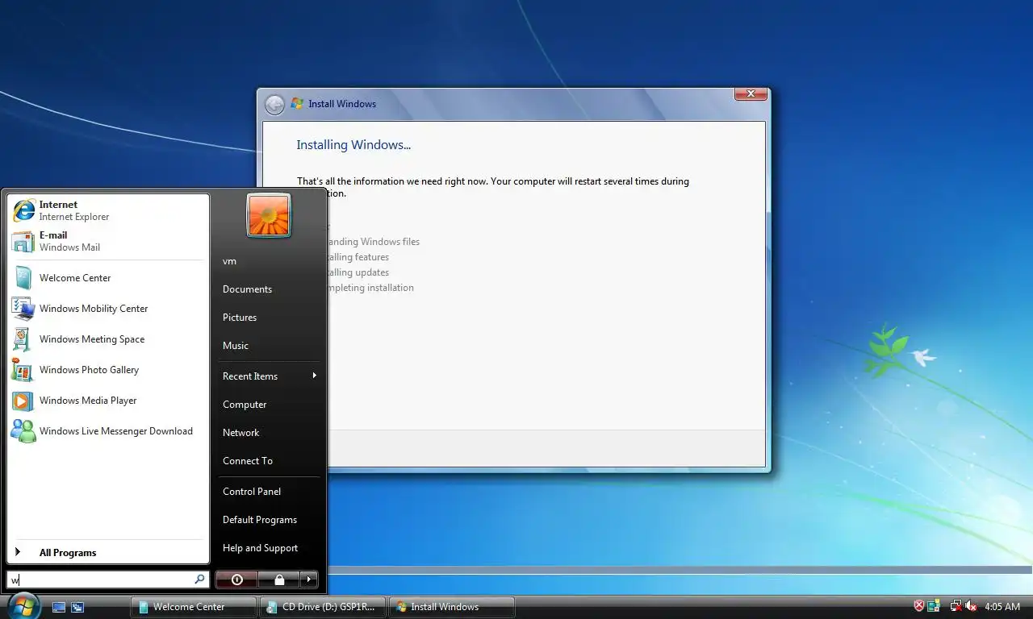Click the Install Windows title bar icon
The height and width of the screenshot is (619, 1033).
[297, 104]
